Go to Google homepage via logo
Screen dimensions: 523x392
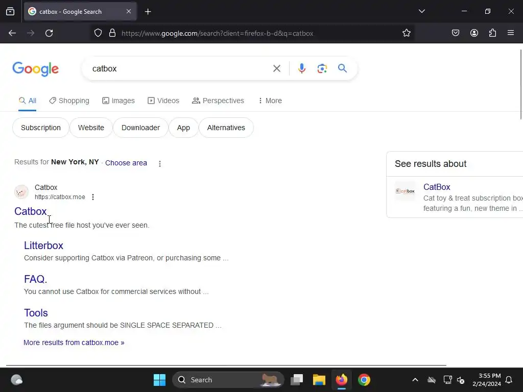(36, 69)
